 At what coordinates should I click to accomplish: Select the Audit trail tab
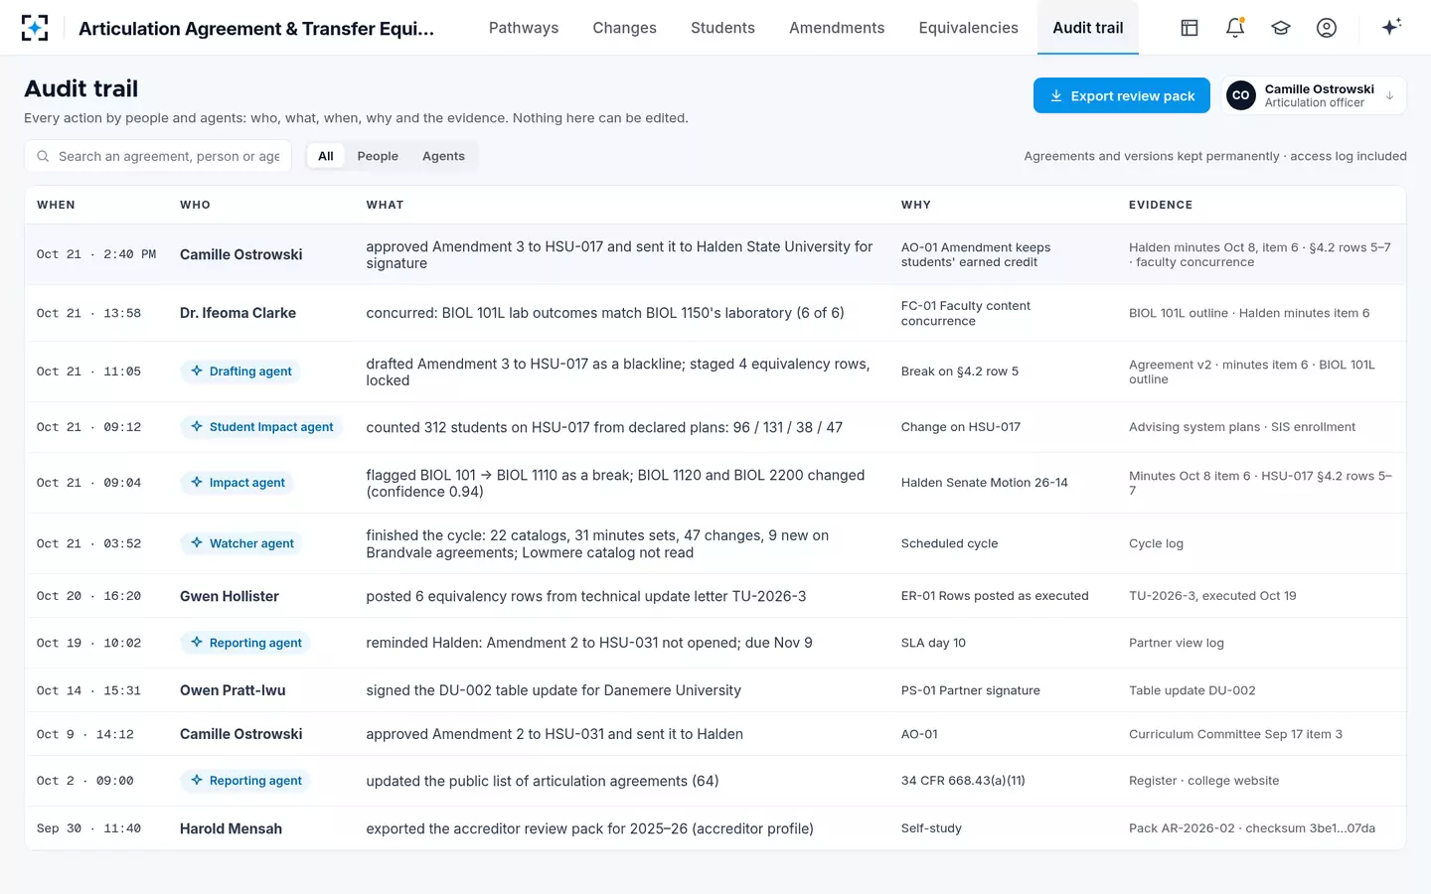point(1088,28)
